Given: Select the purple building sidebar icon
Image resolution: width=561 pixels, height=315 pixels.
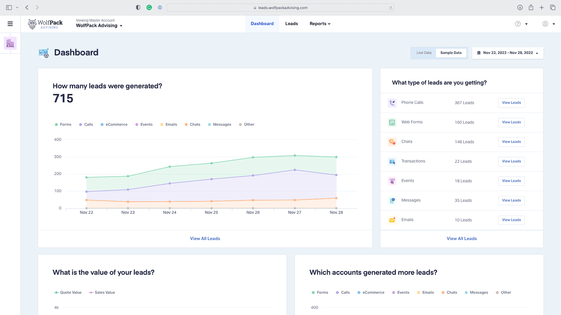Looking at the screenshot, I should coord(10,43).
